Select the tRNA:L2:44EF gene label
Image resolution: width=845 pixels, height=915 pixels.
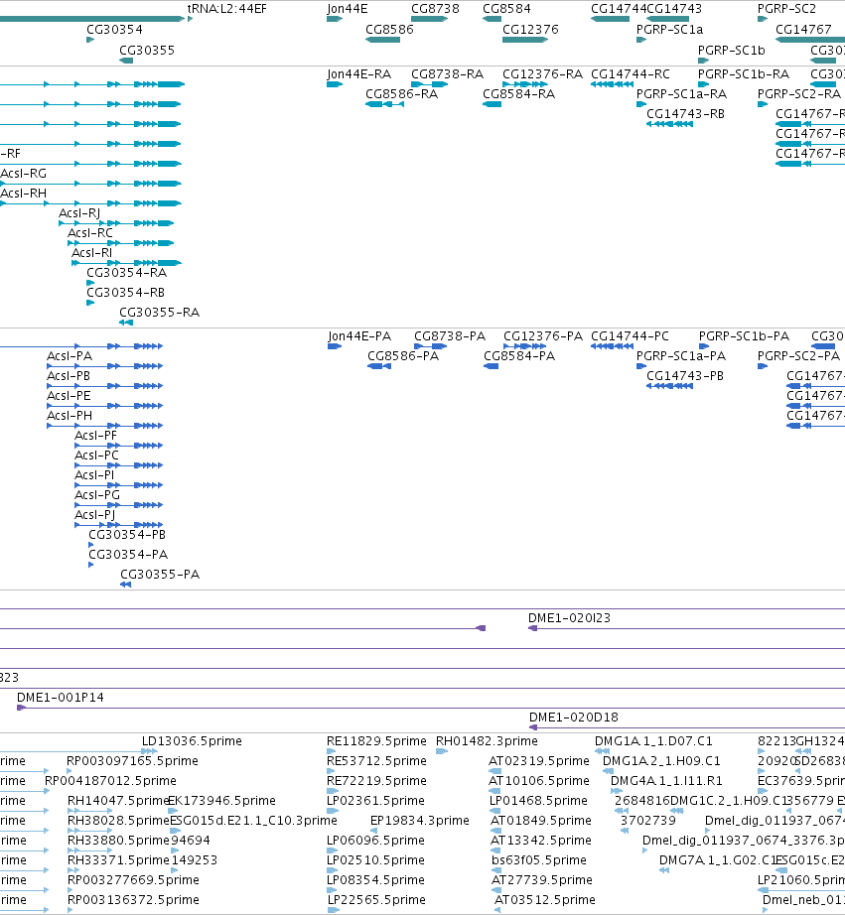click(227, 9)
